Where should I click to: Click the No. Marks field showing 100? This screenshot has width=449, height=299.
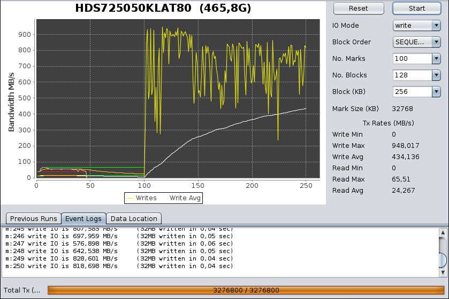(413, 59)
